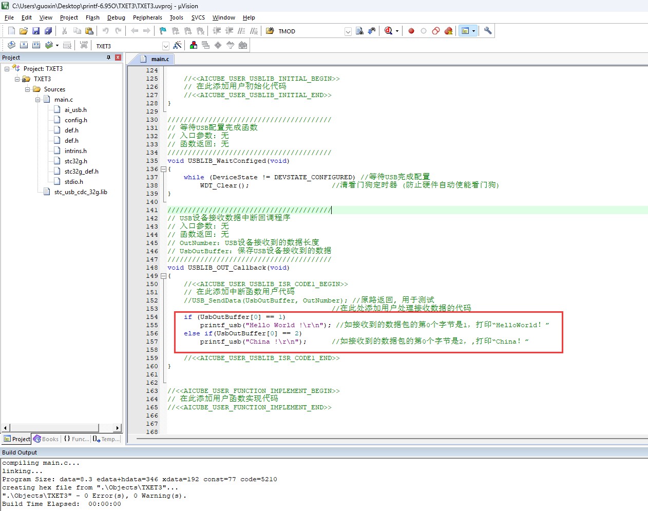
Task: Click the Download to flash LOAD icon
Action: click(84, 45)
